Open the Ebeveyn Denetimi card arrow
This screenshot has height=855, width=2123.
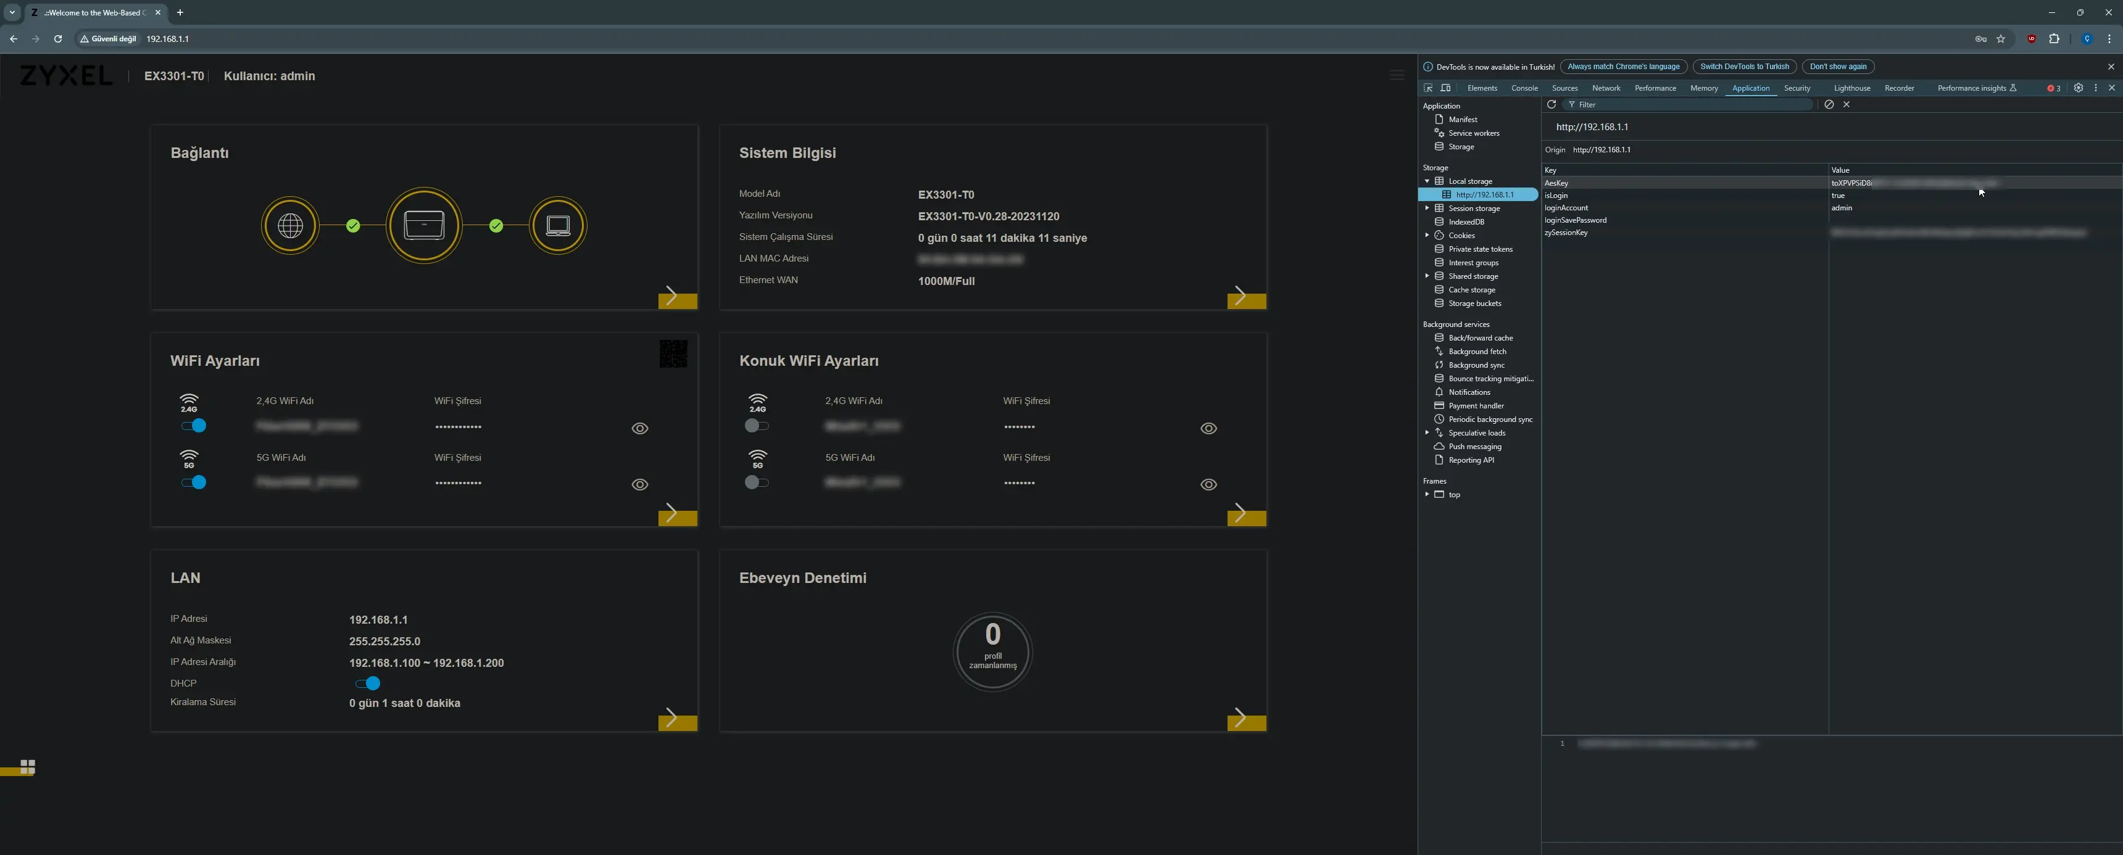[1246, 719]
